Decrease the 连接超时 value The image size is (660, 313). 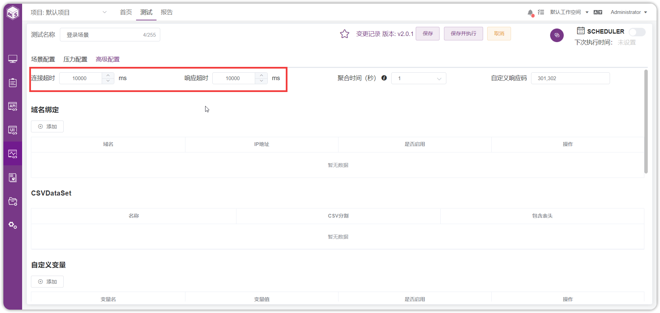tap(108, 81)
